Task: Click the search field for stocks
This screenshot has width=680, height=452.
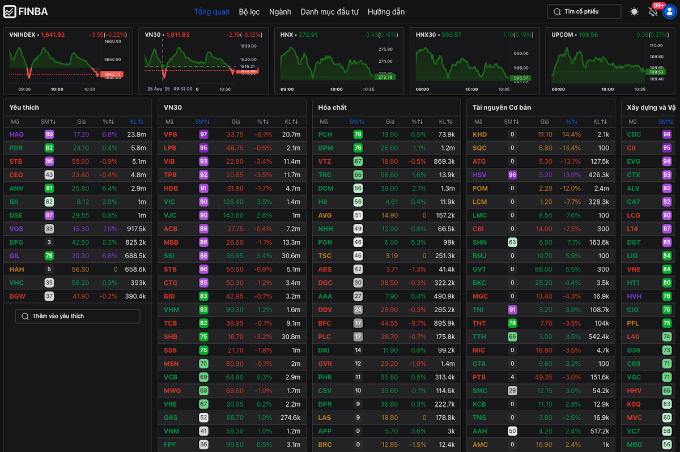Action: coord(584,12)
